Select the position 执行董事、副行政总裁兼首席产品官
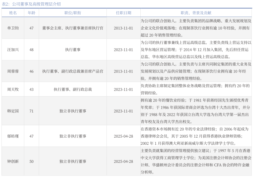Viewport: 257px width, 185px height. coord(73,71)
